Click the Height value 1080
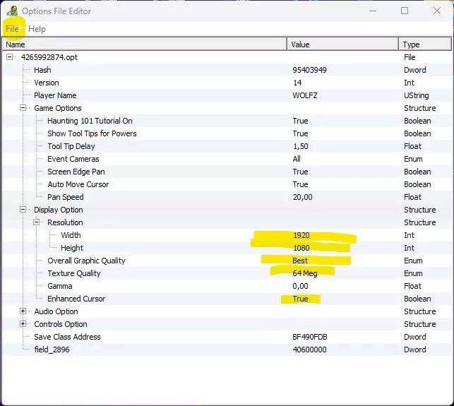454x406 pixels. coord(301,248)
